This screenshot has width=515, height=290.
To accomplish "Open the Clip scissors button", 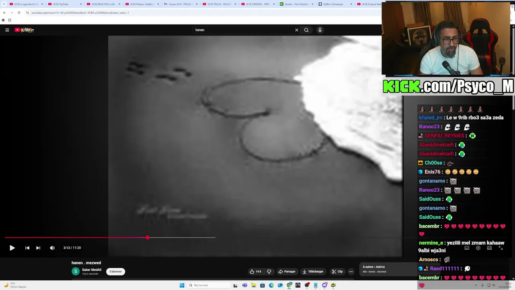I will pyautogui.click(x=337, y=271).
